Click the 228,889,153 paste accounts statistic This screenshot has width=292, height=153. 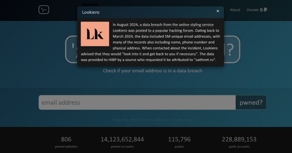tap(239, 139)
